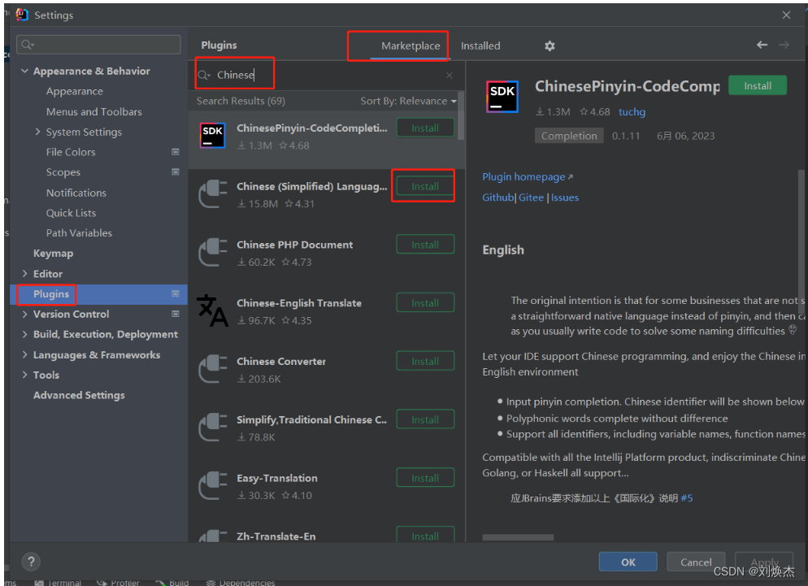Viewport: 808px width, 586px height.
Task: Open Profiler tool window at bottom
Action: click(118, 583)
